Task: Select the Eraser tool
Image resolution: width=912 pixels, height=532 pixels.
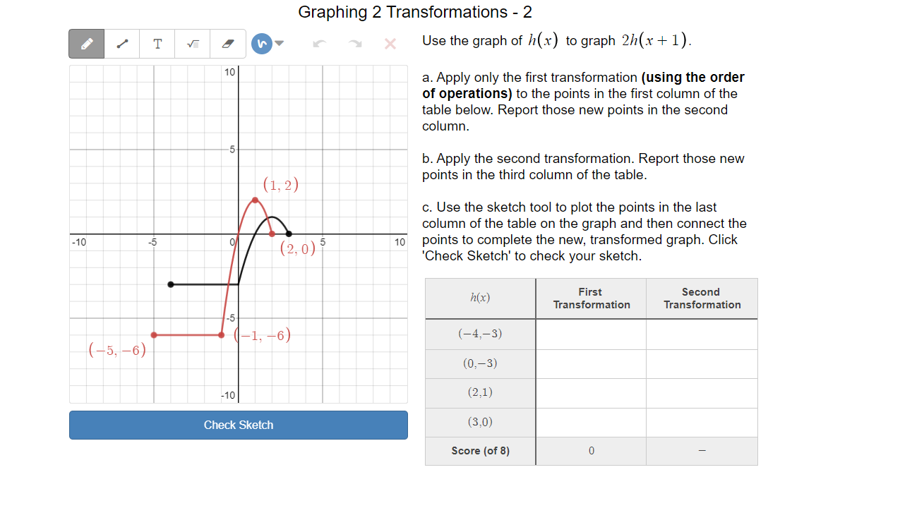Action: (227, 43)
